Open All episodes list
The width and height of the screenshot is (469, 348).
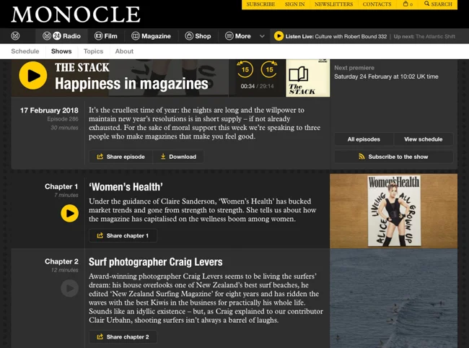[x=364, y=139]
